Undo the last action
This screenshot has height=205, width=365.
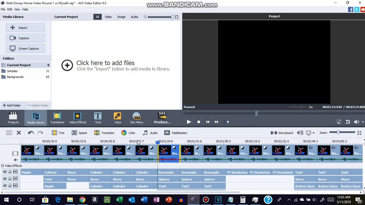click(x=31, y=133)
